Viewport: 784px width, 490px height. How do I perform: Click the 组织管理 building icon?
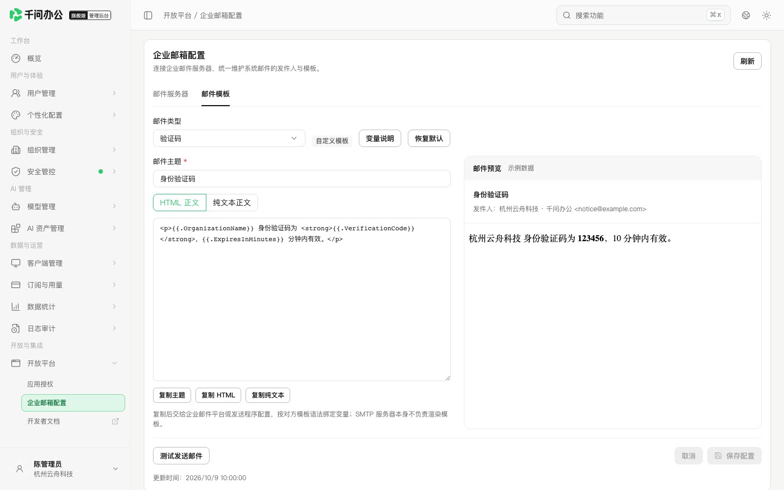[16, 150]
